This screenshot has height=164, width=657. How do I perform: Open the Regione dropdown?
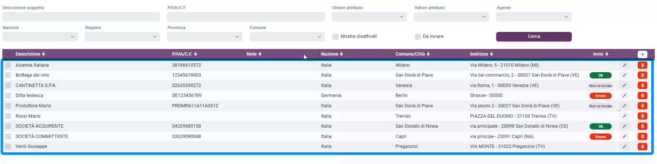pyautogui.click(x=122, y=37)
